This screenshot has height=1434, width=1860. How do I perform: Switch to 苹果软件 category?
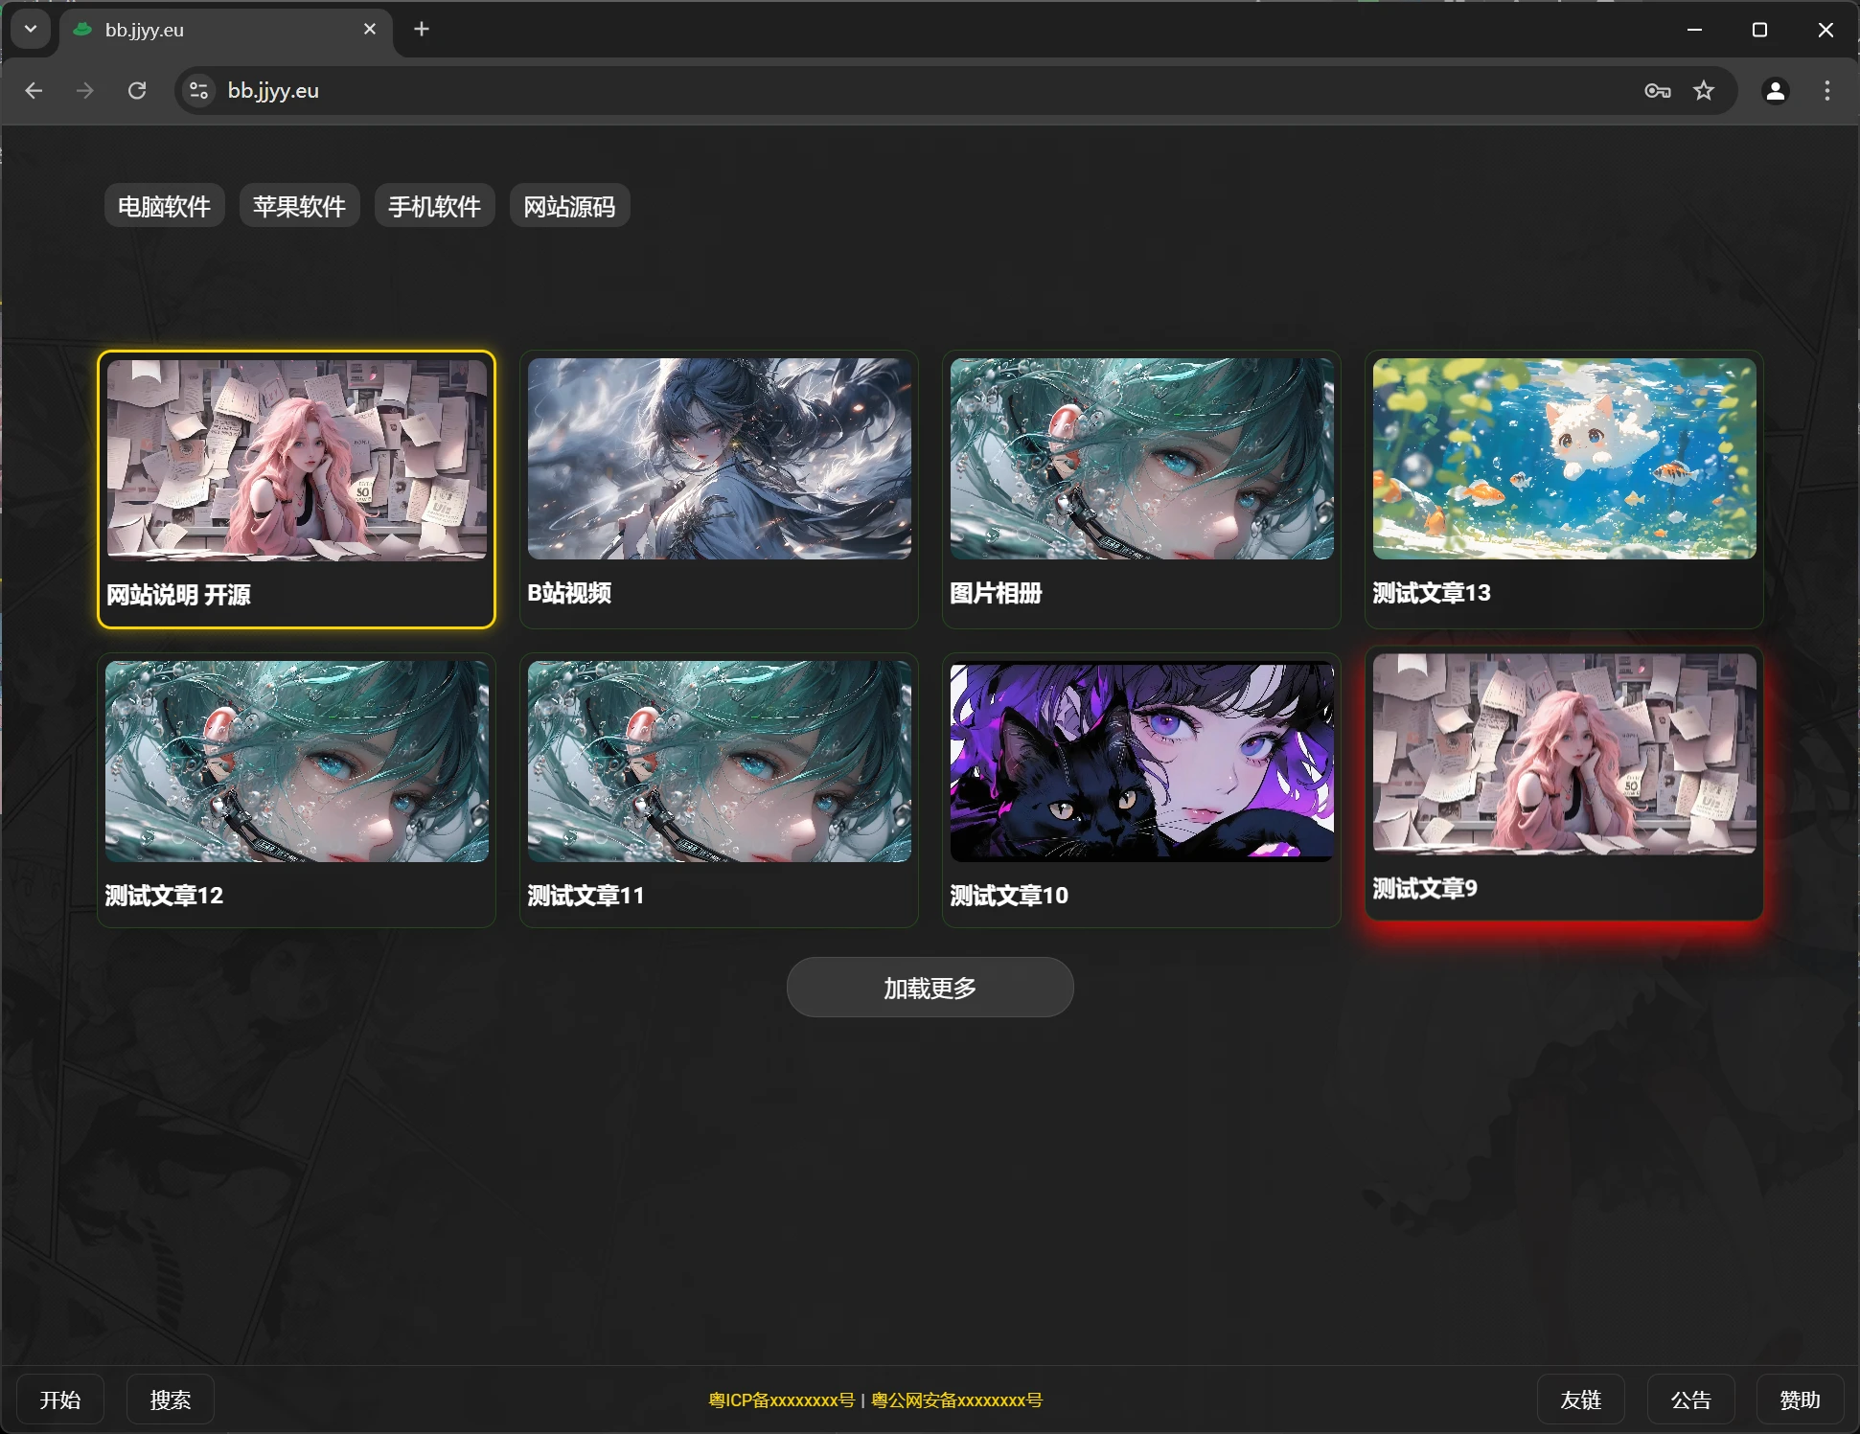299,206
